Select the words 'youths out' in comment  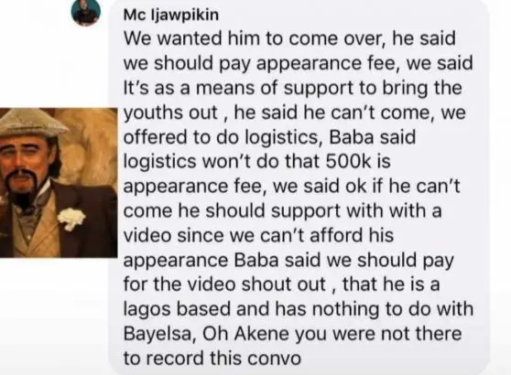click(x=170, y=112)
